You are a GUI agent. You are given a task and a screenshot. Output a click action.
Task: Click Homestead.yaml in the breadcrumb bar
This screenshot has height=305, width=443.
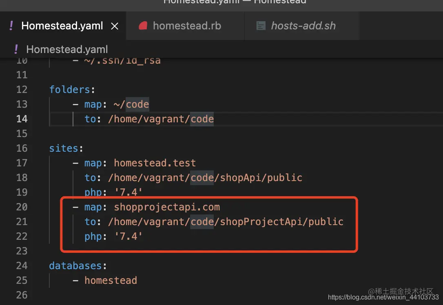(67, 49)
